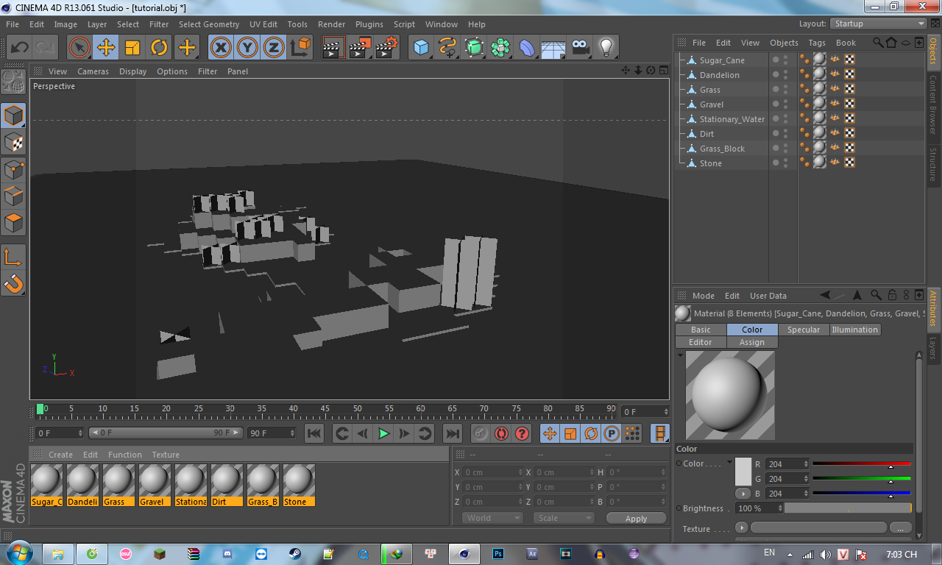Add a Camera object from toolbar
This screenshot has width=942, height=565.
pos(581,48)
